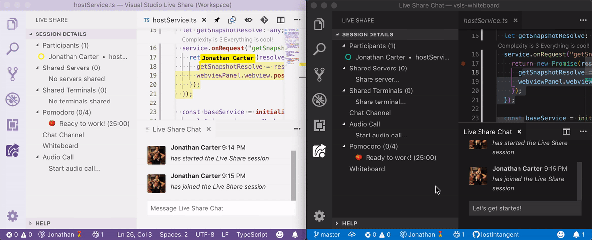Open Live Share view in dark window
The height and width of the screenshot is (240, 592).
(x=320, y=150)
